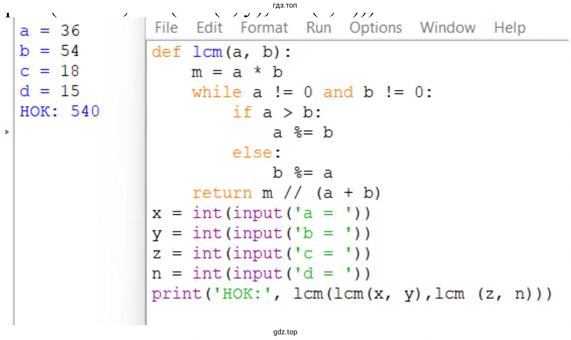The height and width of the screenshot is (340, 571).
Task: Click the return statement line
Action: click(286, 193)
